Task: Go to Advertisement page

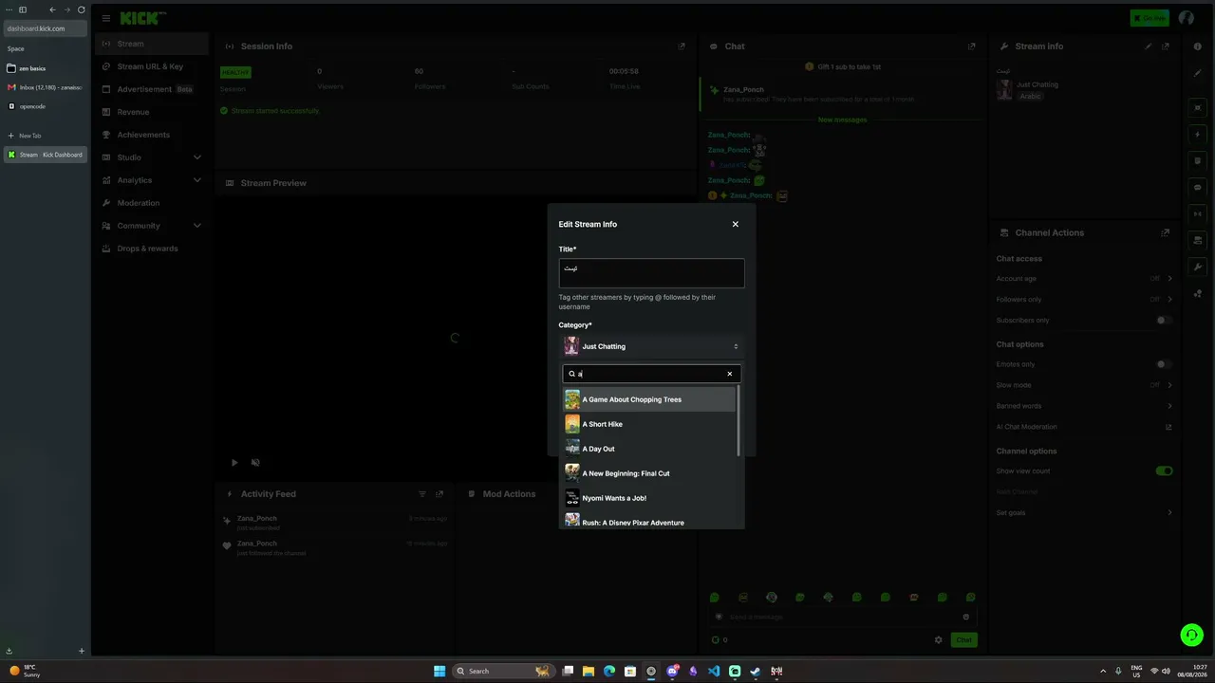Action: click(152, 89)
